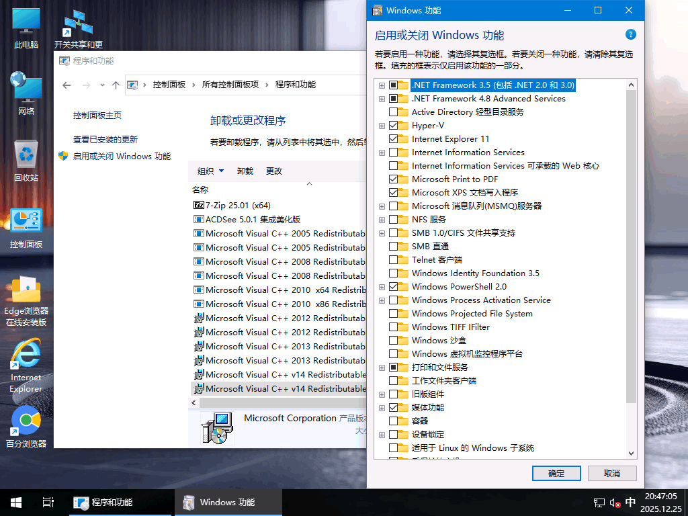
Task: Click 卸载 in the toolbar
Action: [x=245, y=171]
